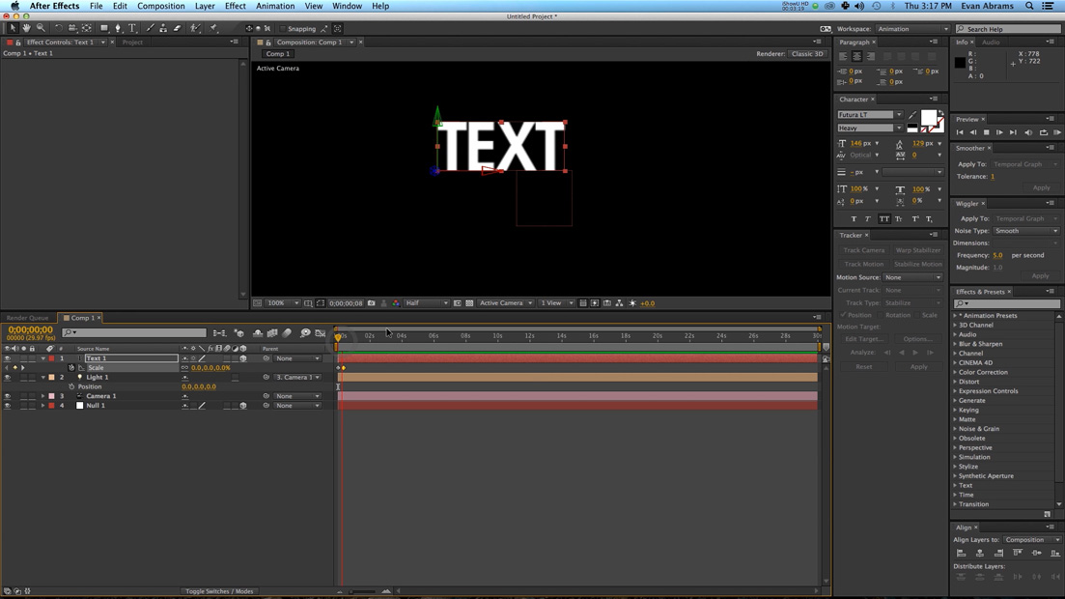The image size is (1065, 599).
Task: Hide the Camera 1 layer eye
Action: [x=8, y=396]
